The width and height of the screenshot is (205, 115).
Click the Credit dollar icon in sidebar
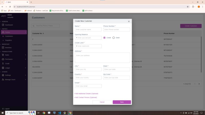click(3, 63)
